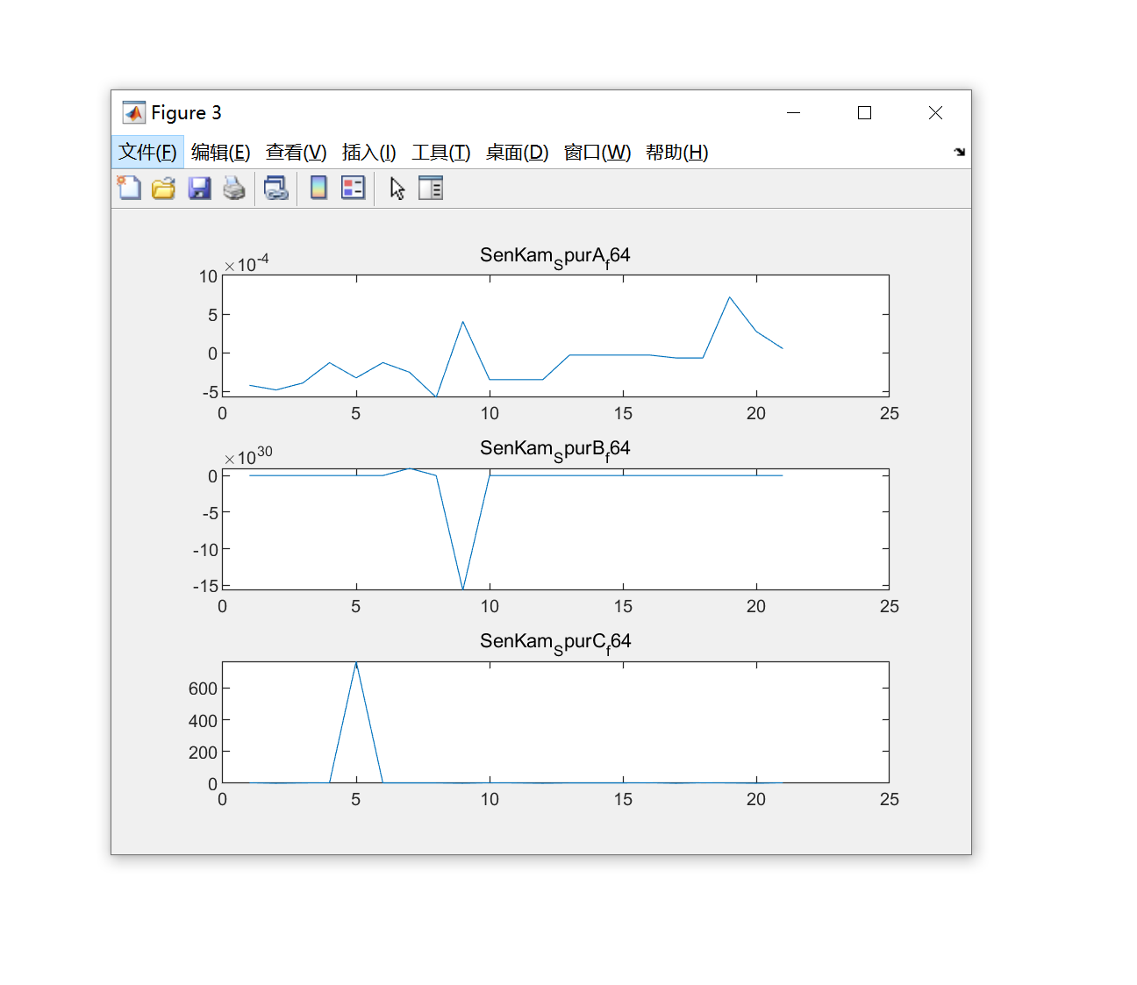
Task: Open the Property Inspector panel icon
Action: tap(431, 188)
